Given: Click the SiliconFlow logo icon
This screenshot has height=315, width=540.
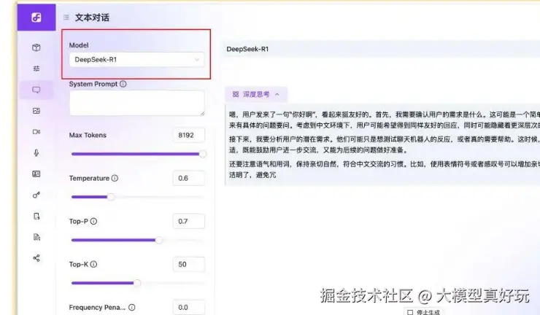Looking at the screenshot, I should 36,17.
